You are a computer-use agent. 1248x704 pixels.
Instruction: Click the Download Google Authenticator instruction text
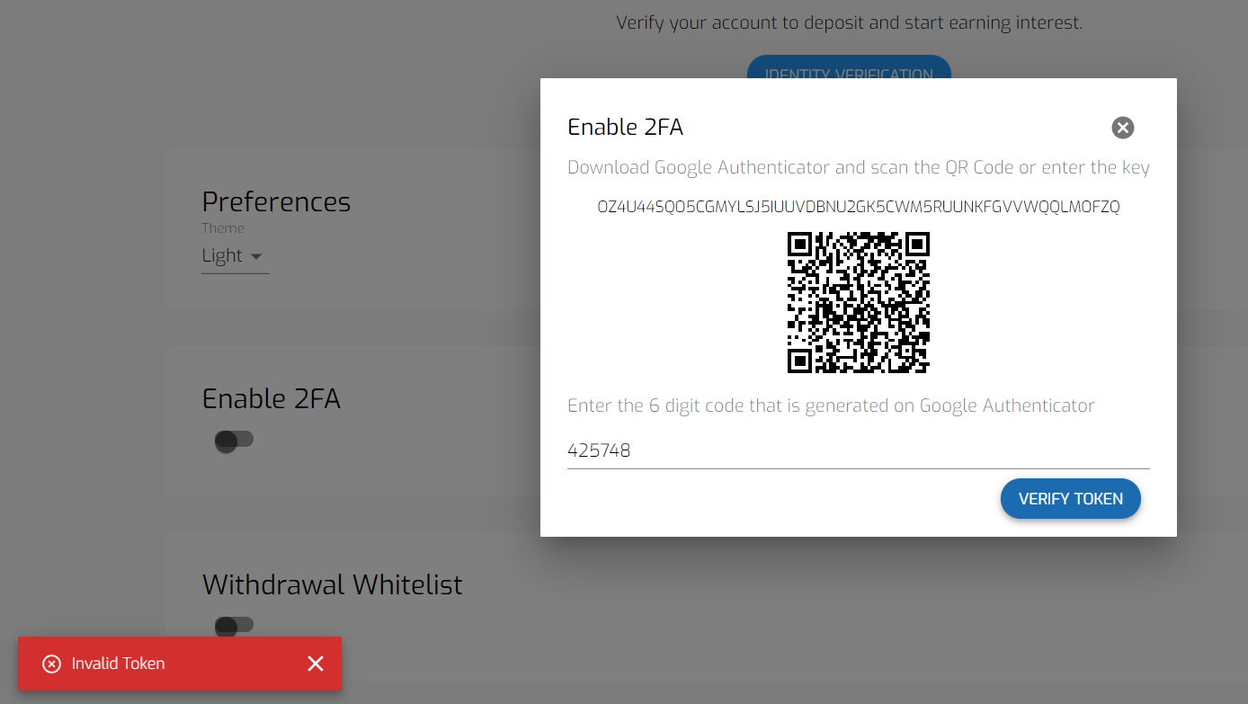(x=858, y=167)
